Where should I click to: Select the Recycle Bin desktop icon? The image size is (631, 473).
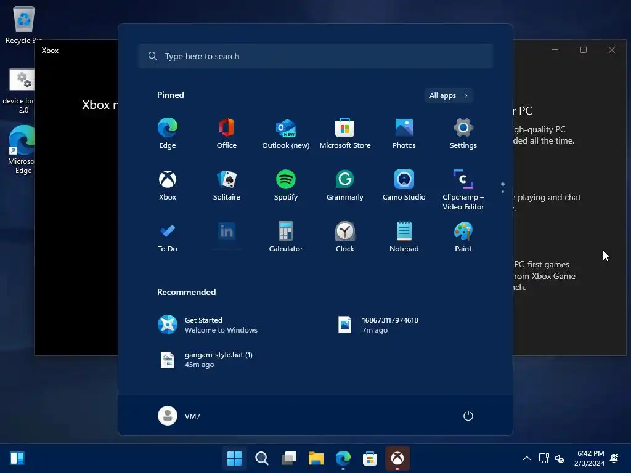coord(23,25)
